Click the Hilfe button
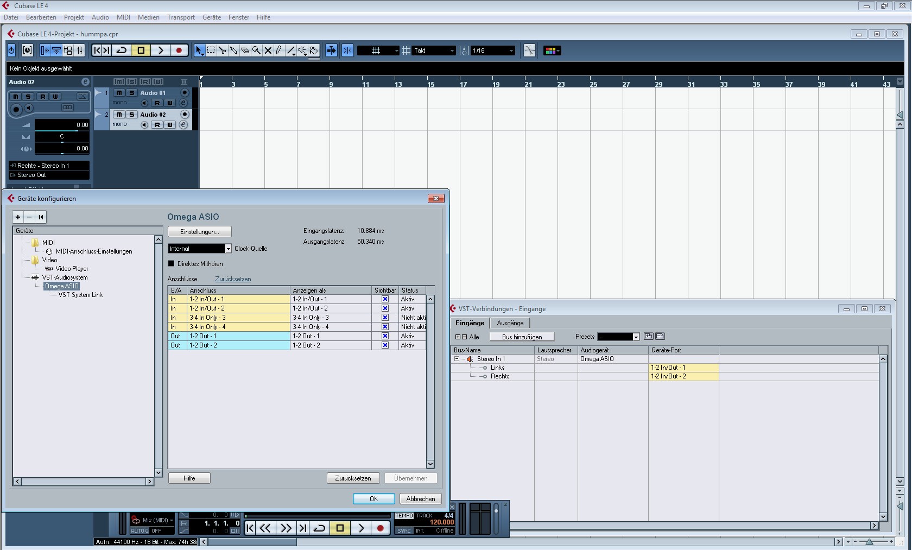The image size is (912, 550). click(x=189, y=478)
